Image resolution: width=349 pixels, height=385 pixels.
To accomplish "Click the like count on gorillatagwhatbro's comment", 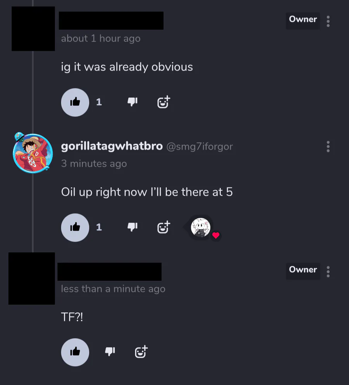I will pos(99,227).
